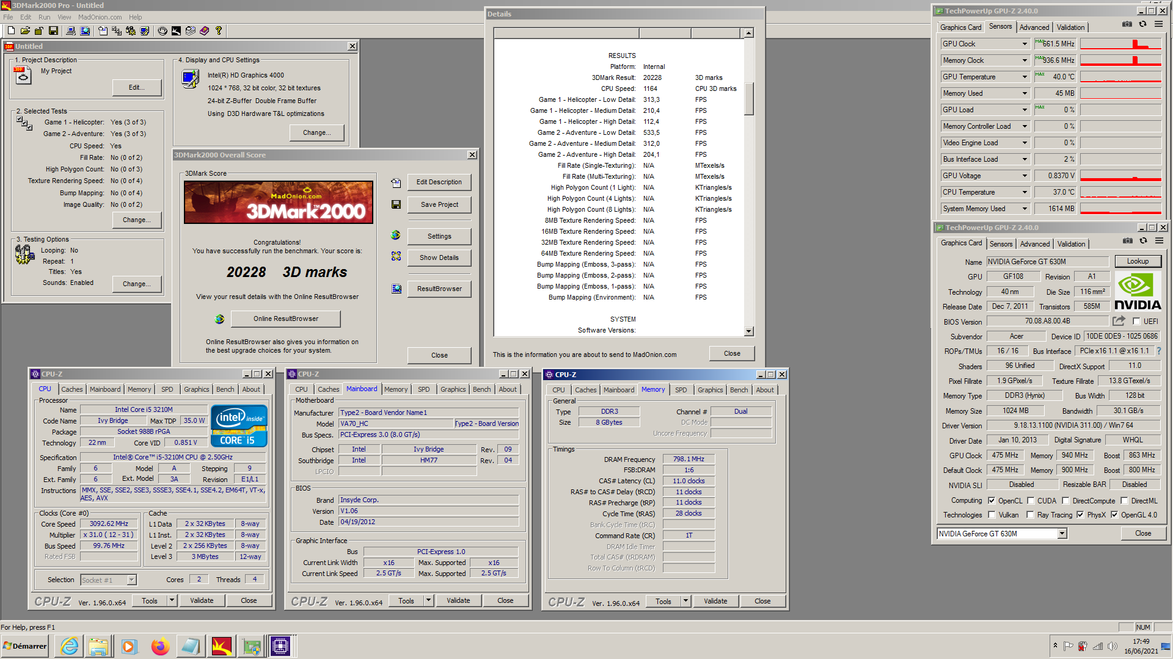Viewport: 1173px width, 659px height.
Task: Click the globe icon beside Online ResultBrowser
Action: tap(219, 319)
